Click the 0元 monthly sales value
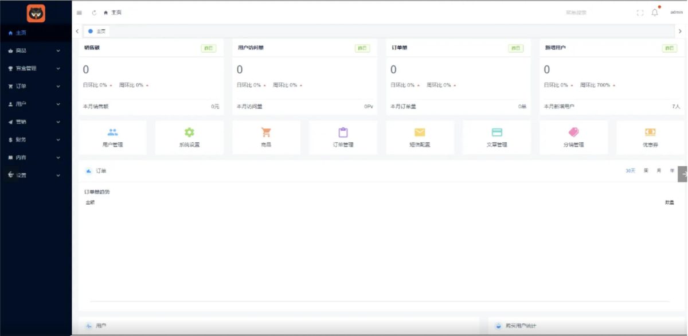The image size is (688, 336). pyautogui.click(x=215, y=107)
